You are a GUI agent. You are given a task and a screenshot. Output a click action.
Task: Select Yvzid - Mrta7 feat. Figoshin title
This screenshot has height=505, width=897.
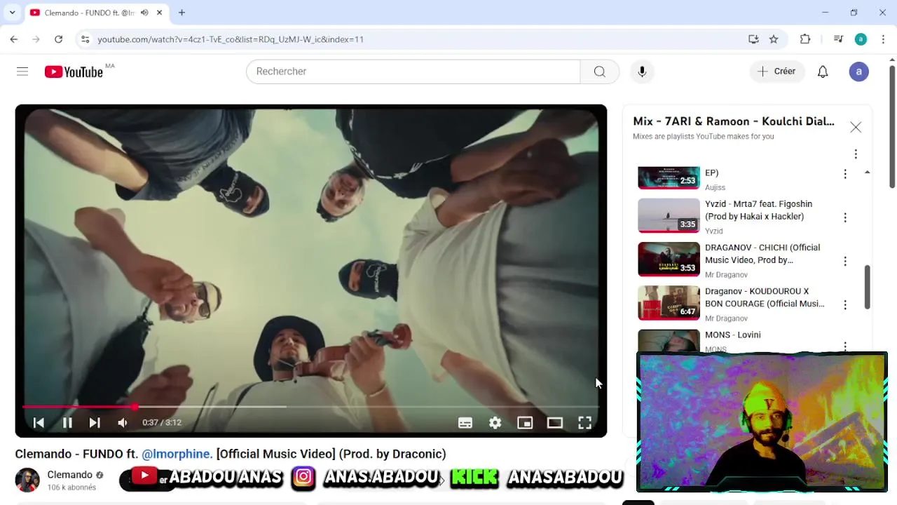pos(758,210)
